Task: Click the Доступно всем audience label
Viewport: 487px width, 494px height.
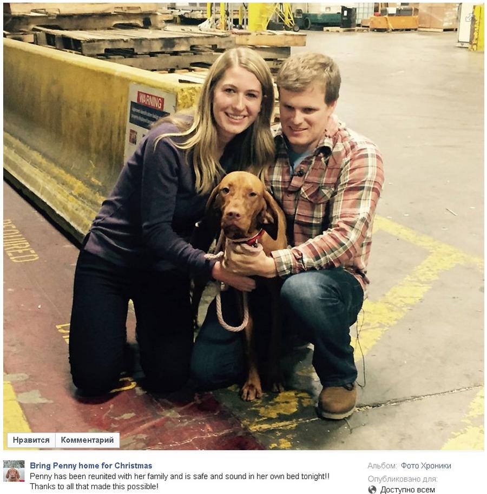Action: [x=407, y=490]
